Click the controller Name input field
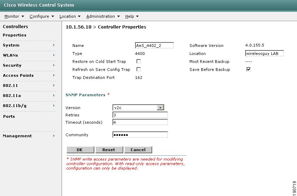This screenshot has height=196, width=297. pos(154,46)
